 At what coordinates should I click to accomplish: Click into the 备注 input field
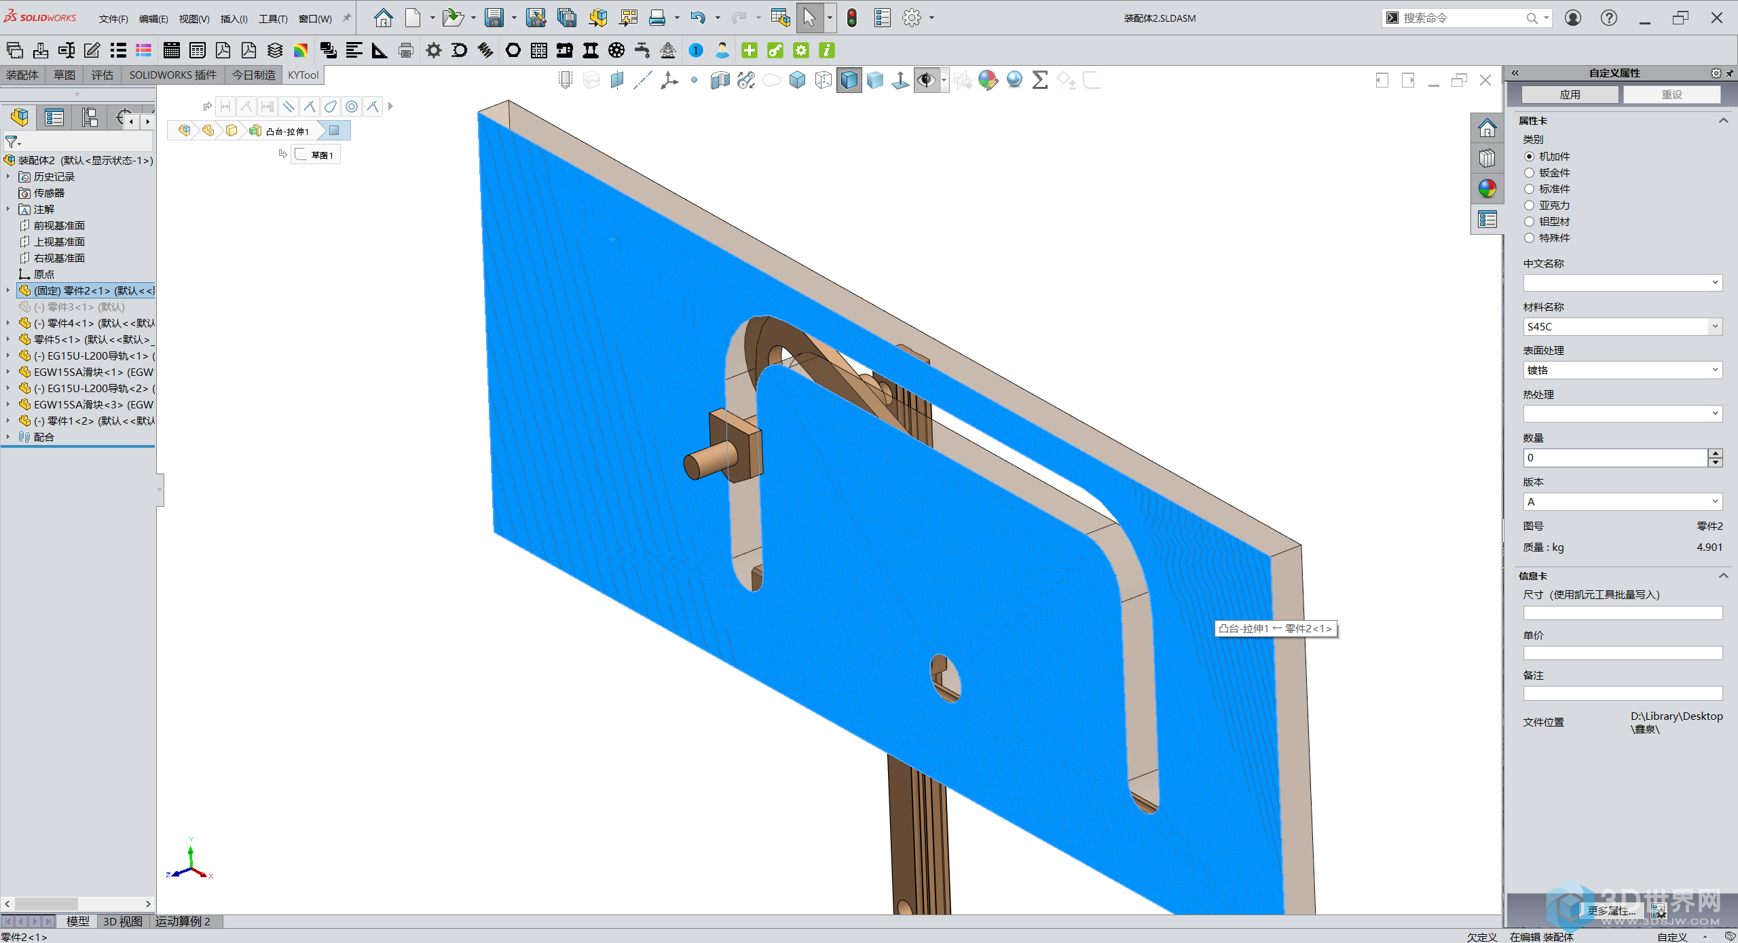coord(1623,693)
